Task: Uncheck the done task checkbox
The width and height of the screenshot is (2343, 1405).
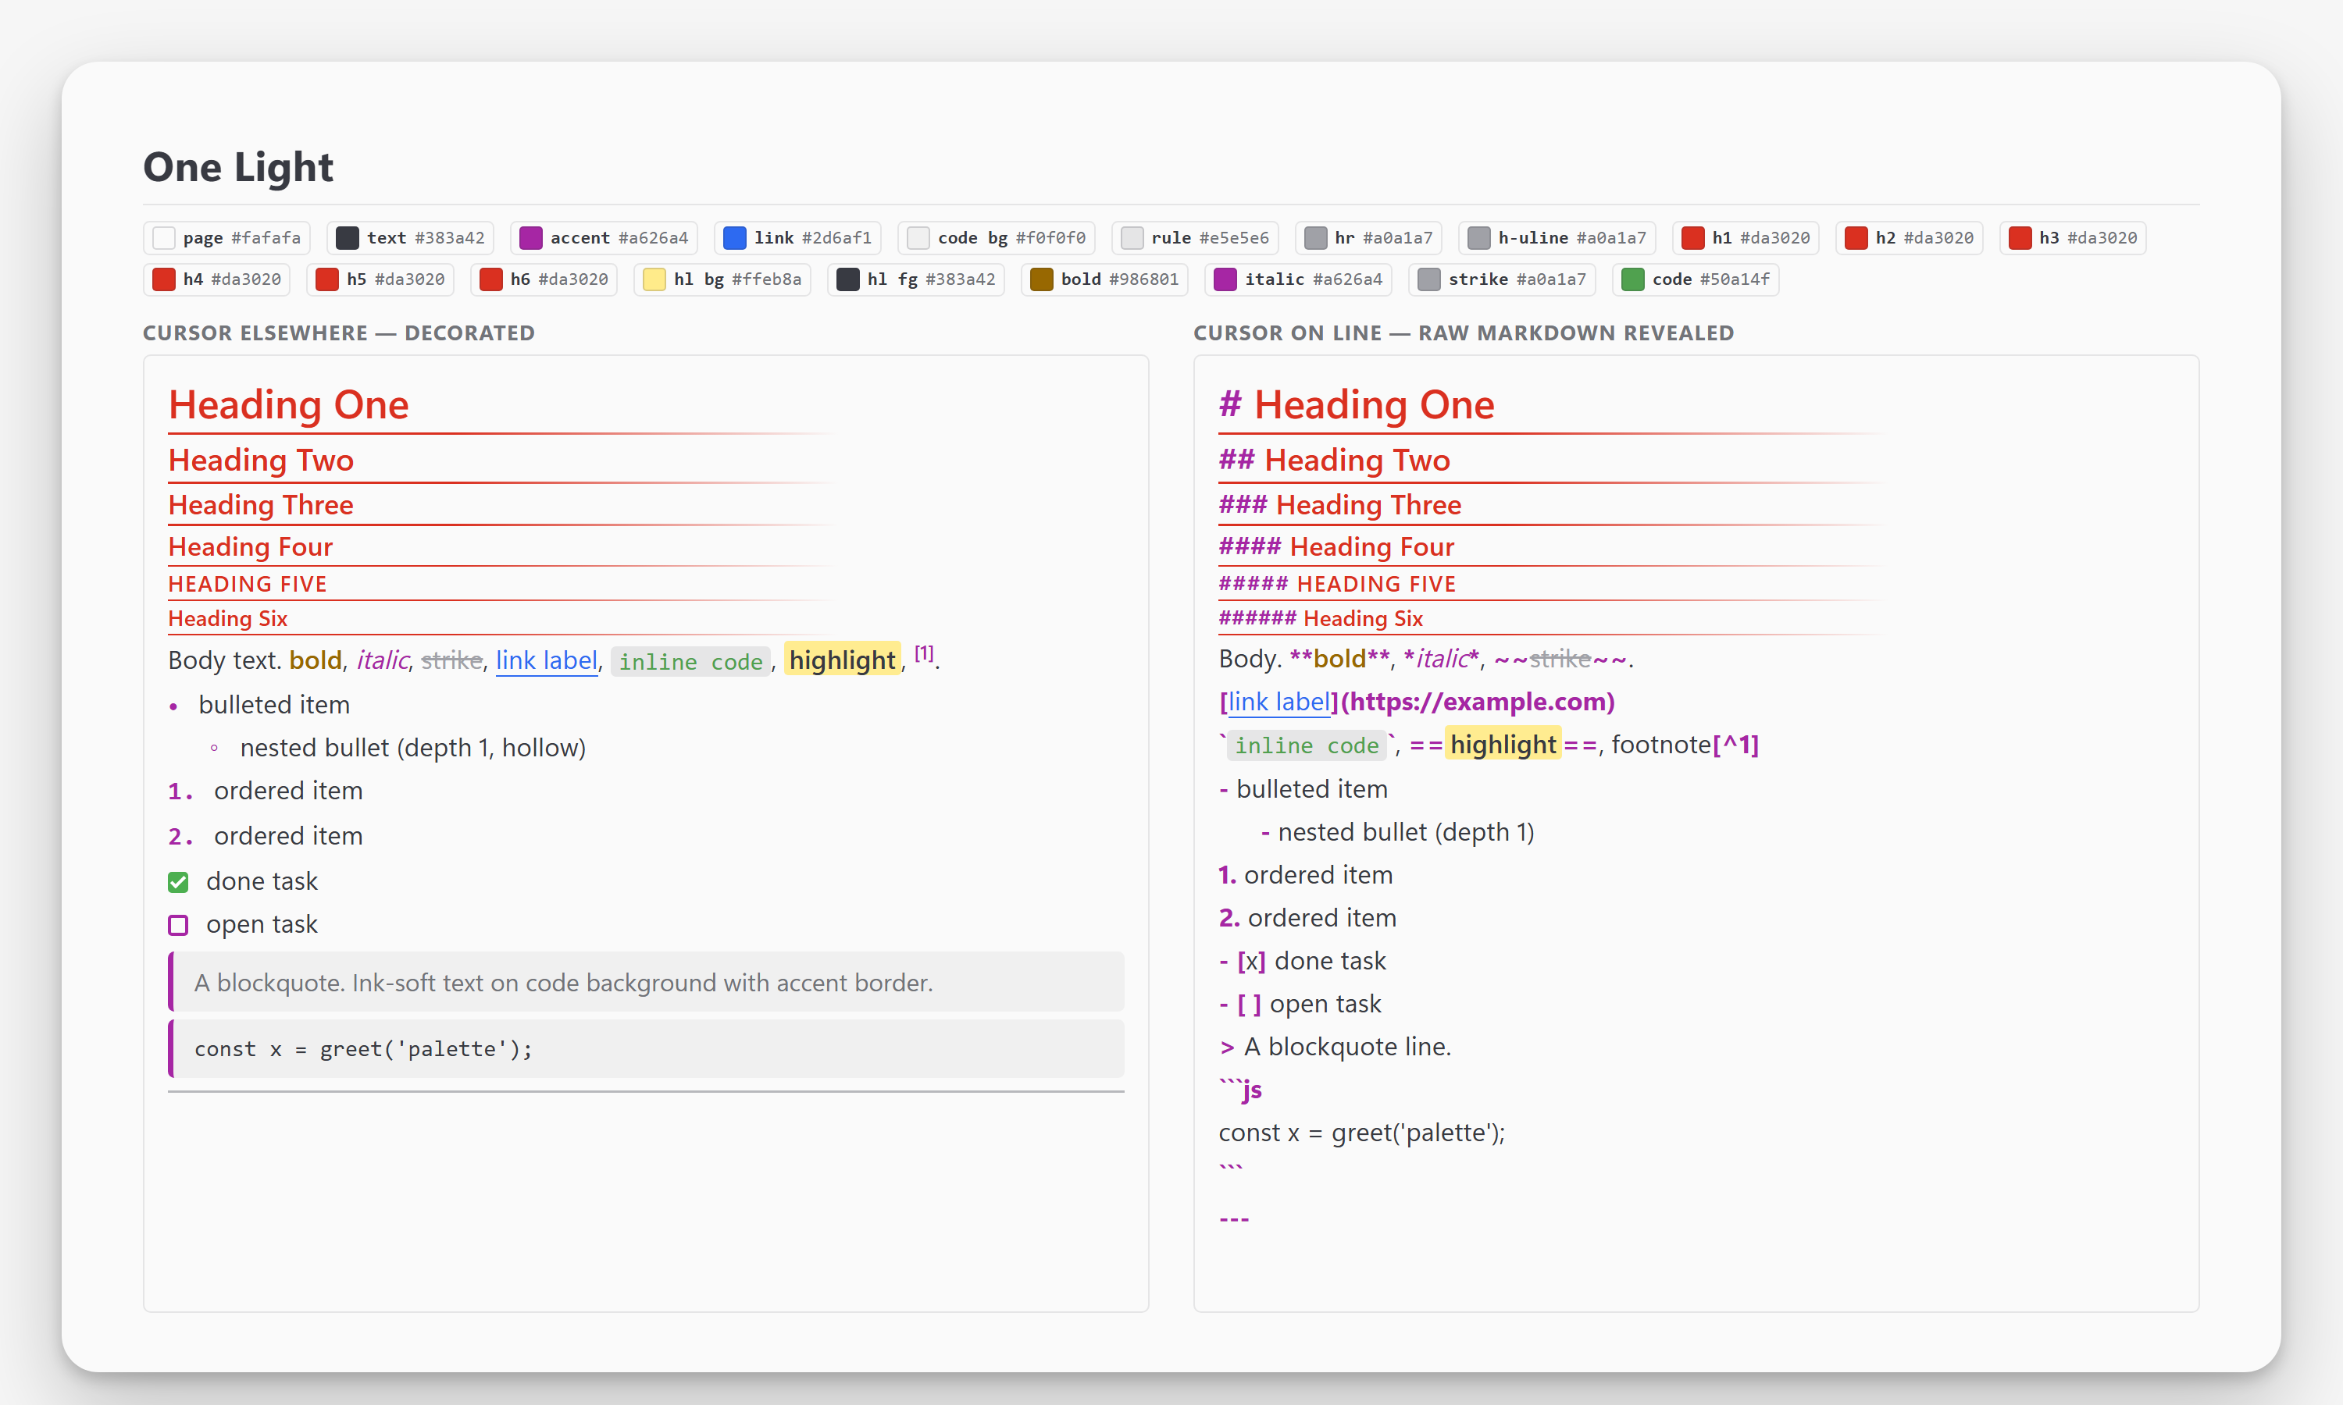Action: (178, 882)
